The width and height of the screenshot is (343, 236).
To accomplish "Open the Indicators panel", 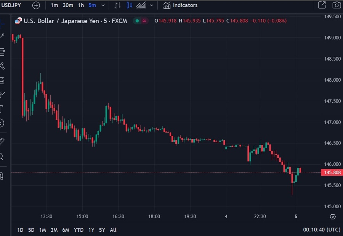I will (x=181, y=5).
